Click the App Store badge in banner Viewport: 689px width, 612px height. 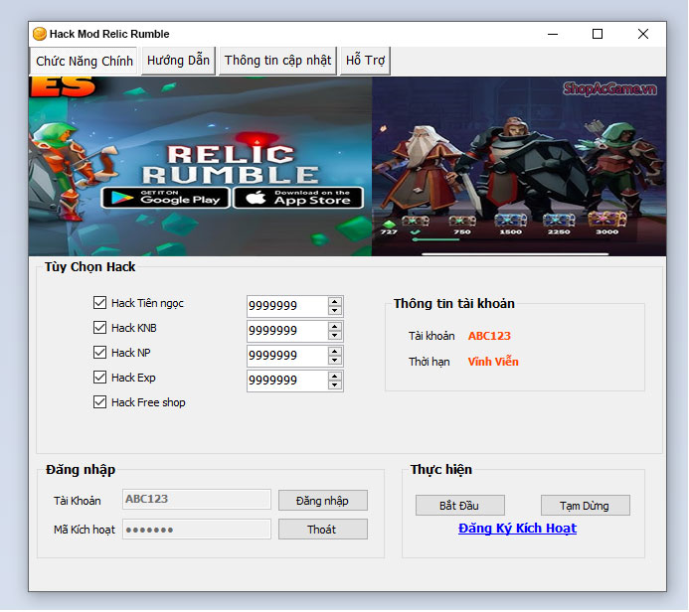point(298,198)
